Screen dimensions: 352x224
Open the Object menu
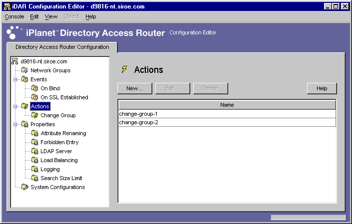coord(71,16)
